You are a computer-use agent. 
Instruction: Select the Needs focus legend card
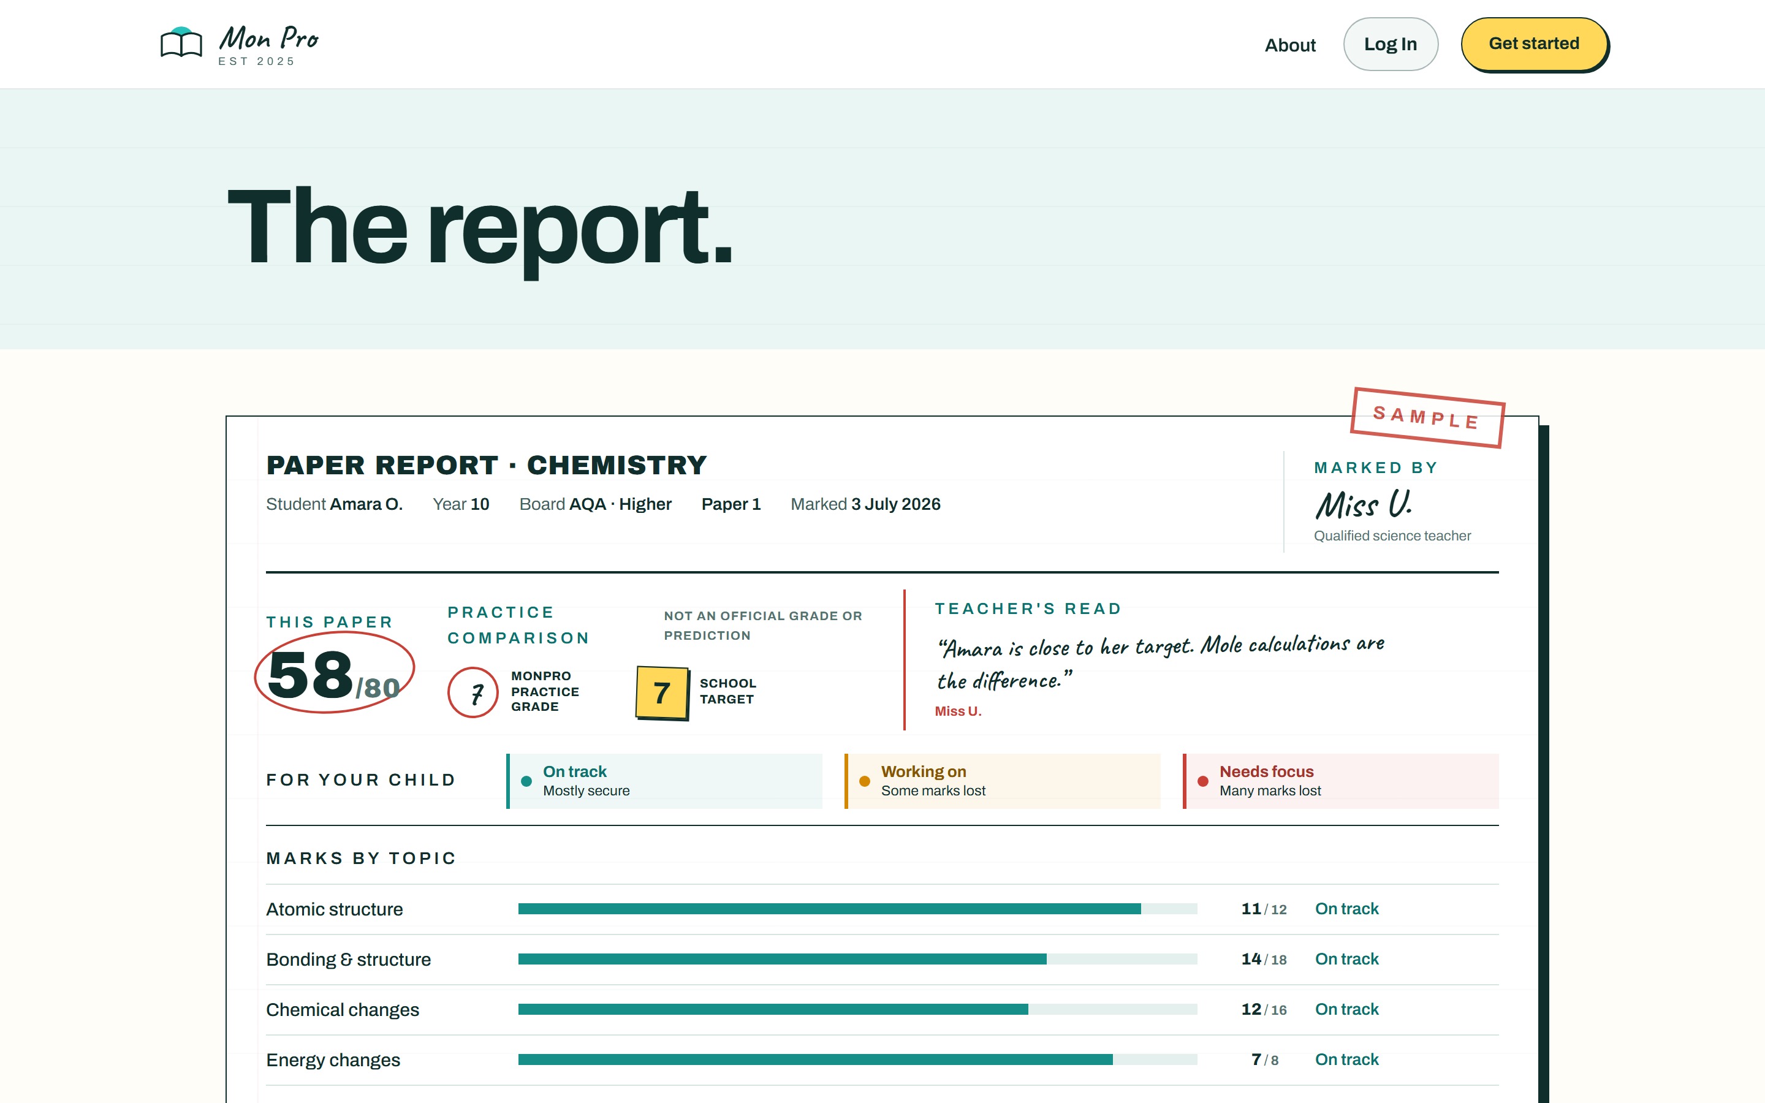tap(1340, 781)
